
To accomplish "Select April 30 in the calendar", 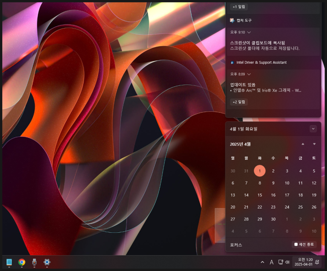I will tap(273, 219).
